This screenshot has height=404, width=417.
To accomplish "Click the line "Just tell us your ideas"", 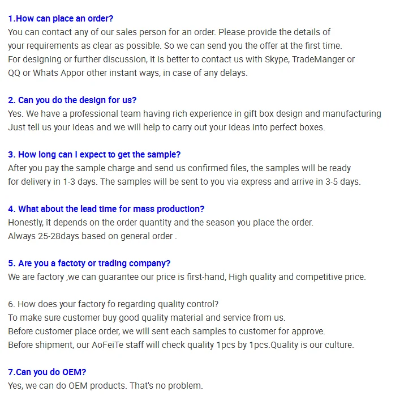I will pyautogui.click(x=166, y=127).
